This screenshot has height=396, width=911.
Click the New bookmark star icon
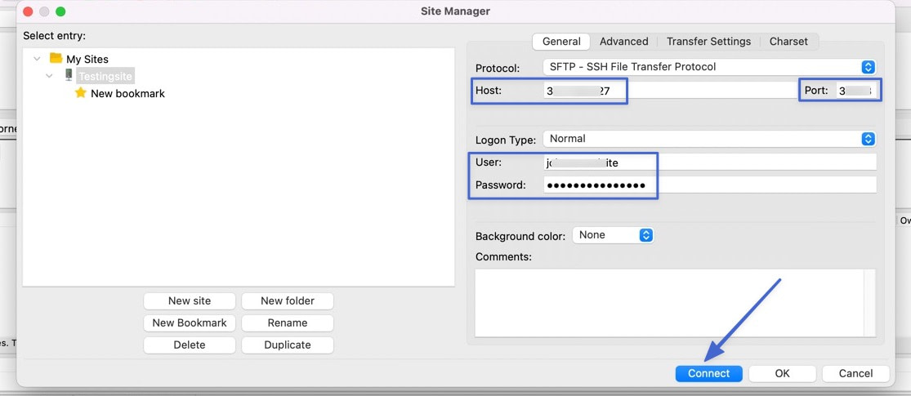(x=80, y=93)
